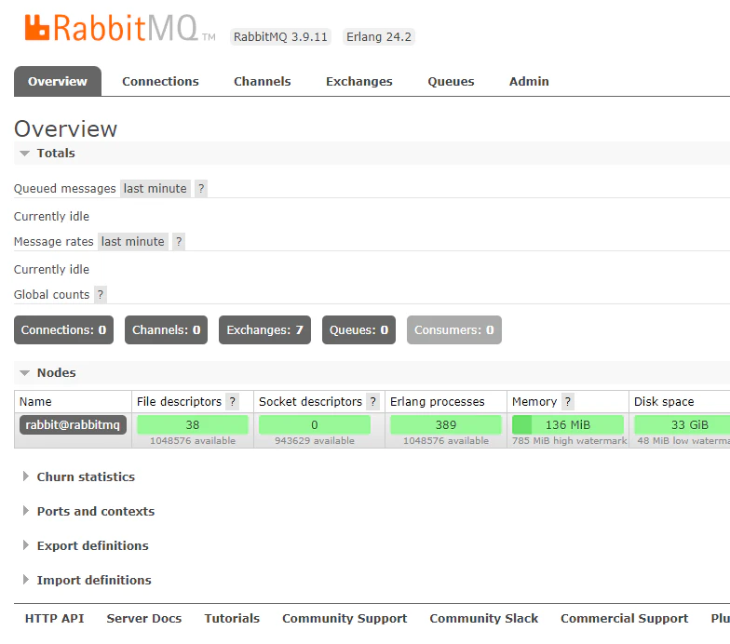Open node rabbit@rabbitmq details
Viewport: 730px width, 644px height.
click(x=73, y=424)
